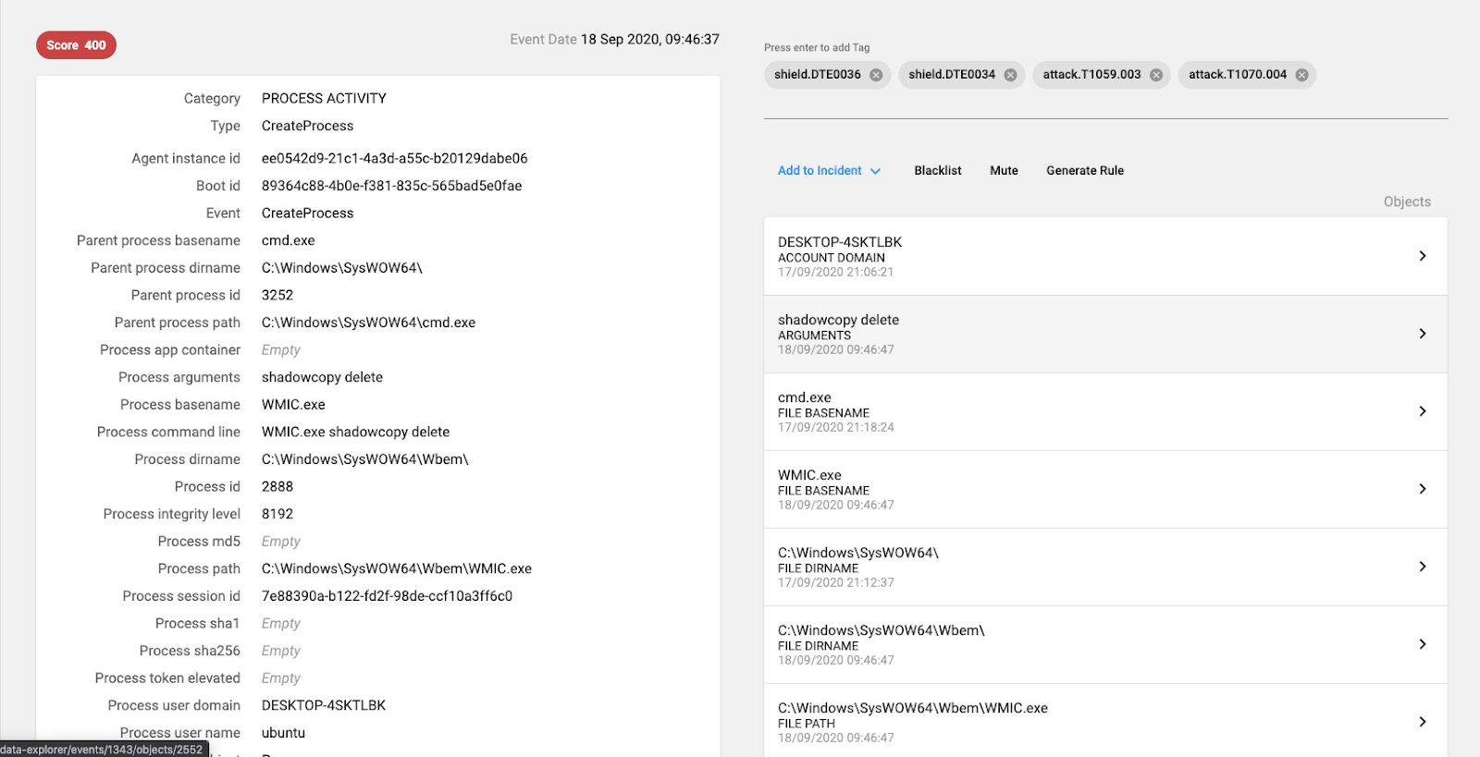Open DESKTOP-4SKTLBK account domain chevron
1480x757 pixels.
tap(1422, 256)
